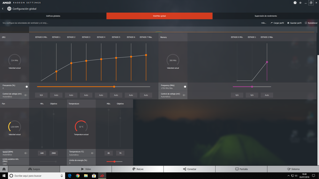319x179 pixels.
Task: Click the Windows search box
Action: [37, 176]
